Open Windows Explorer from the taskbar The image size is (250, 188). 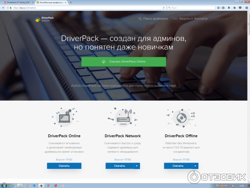tap(20, 185)
